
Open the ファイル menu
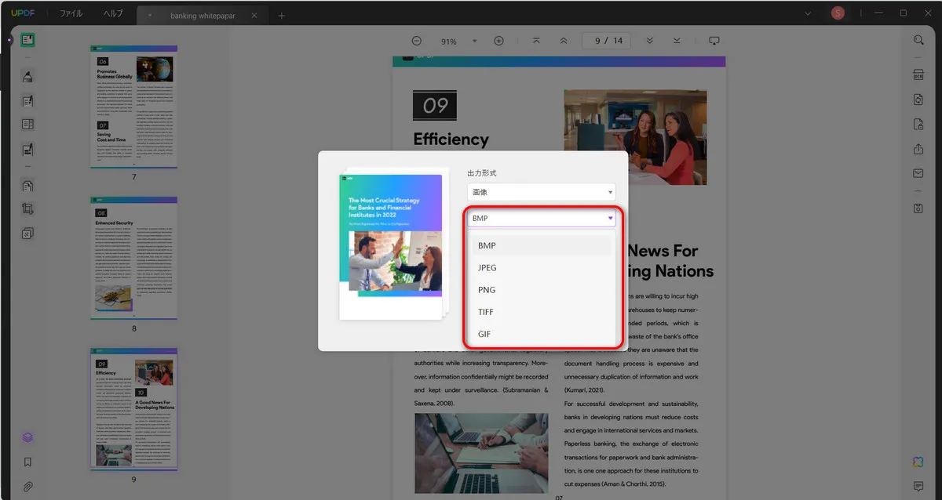[71, 14]
